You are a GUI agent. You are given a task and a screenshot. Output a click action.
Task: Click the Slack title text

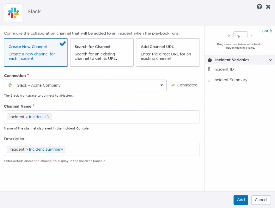coord(34,12)
